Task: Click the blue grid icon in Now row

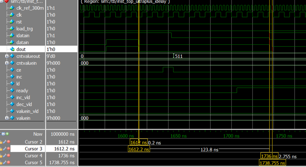Action: coord(4,134)
